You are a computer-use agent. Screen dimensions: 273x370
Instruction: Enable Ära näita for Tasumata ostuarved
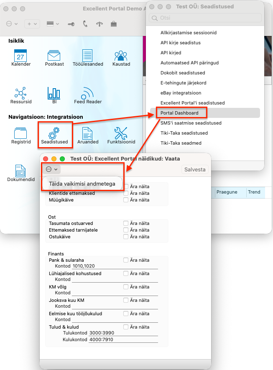(126, 223)
